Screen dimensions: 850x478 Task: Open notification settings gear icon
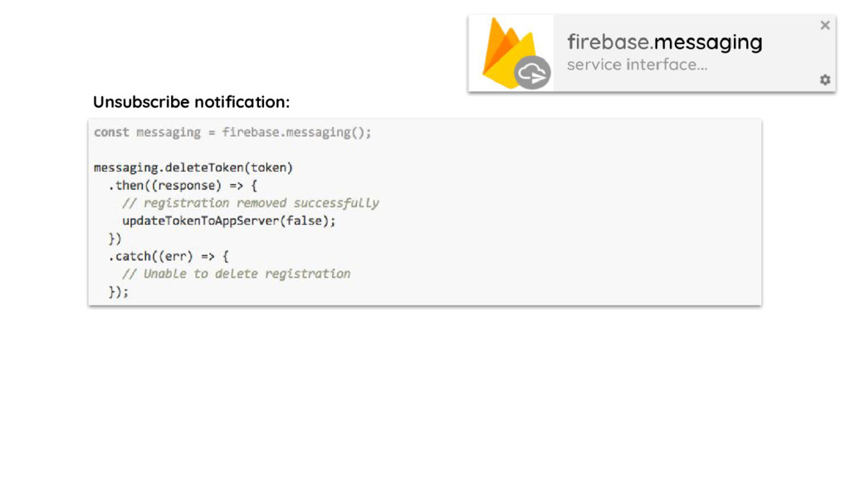824,80
